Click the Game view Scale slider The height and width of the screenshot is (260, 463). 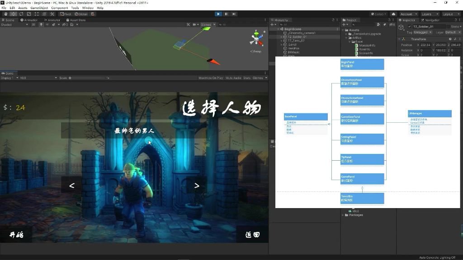[86, 78]
